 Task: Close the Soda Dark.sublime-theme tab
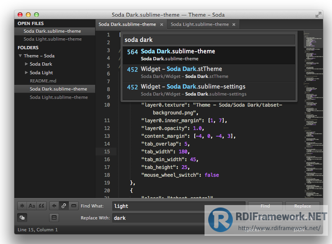click(x=161, y=24)
